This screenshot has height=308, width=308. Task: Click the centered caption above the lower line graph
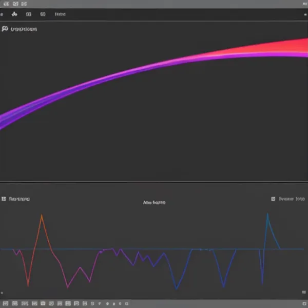154,203
